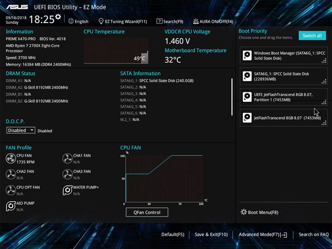Open QFan Control
Image resolution: width=332 pixels, height=249 pixels.
(147, 212)
